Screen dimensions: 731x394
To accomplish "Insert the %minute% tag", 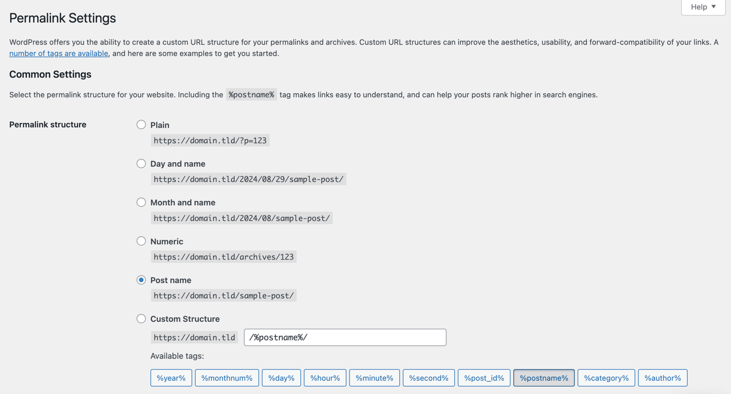I will point(374,377).
